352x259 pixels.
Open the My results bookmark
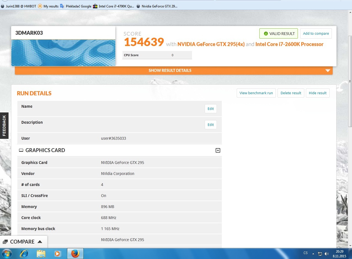48,6
